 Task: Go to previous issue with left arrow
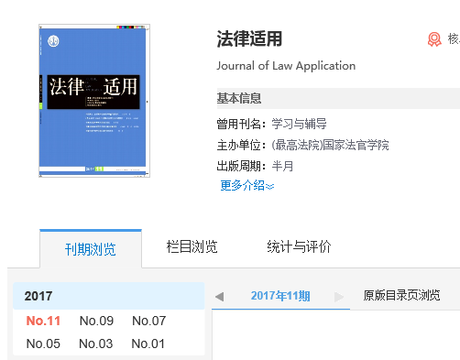[219, 297]
